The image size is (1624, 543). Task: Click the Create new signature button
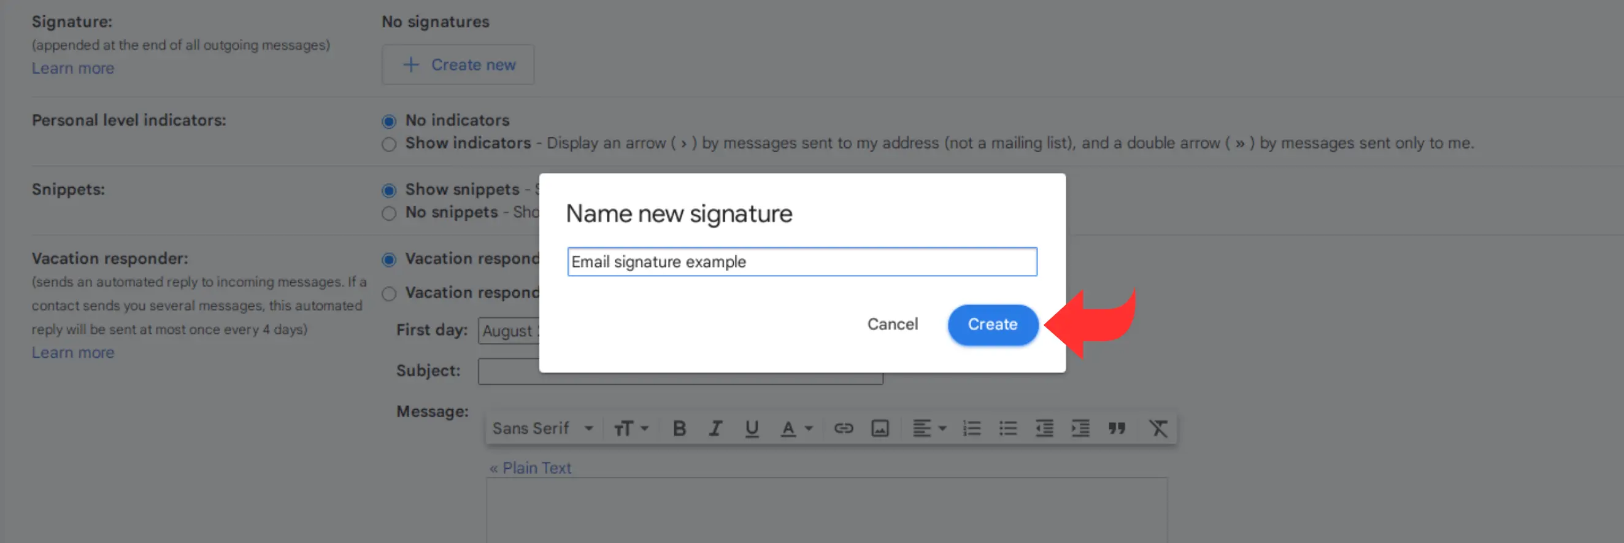click(x=458, y=64)
